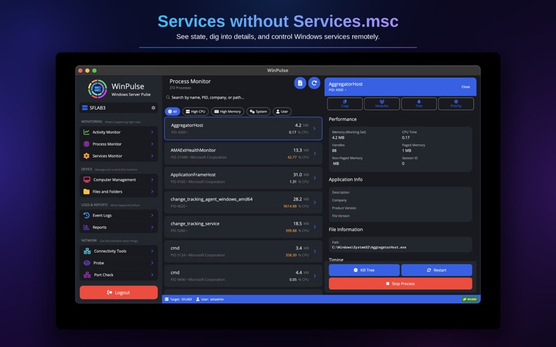Toggle the High Memory filter chip

[x=228, y=112]
